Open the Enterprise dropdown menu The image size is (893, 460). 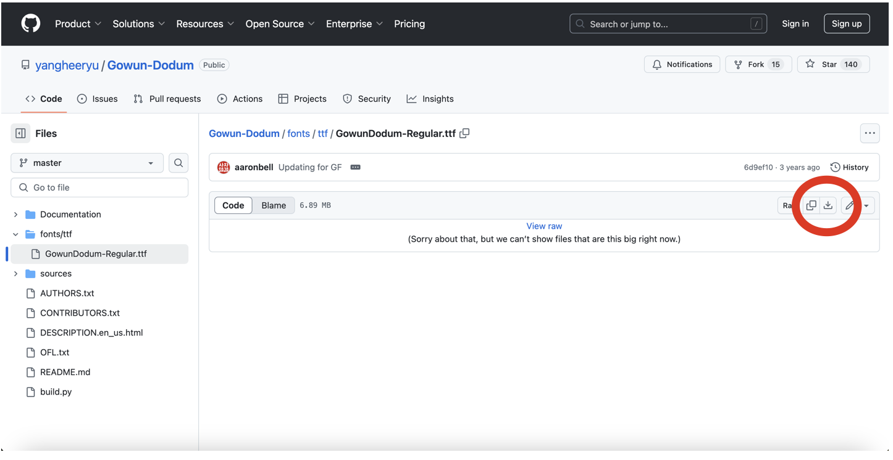click(354, 24)
